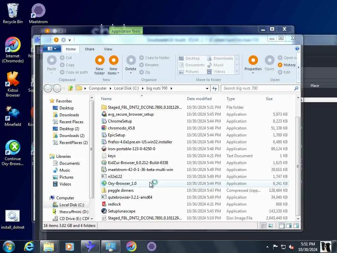Click the Paste ribbon button
The image size is (337, 253).
point(52,64)
